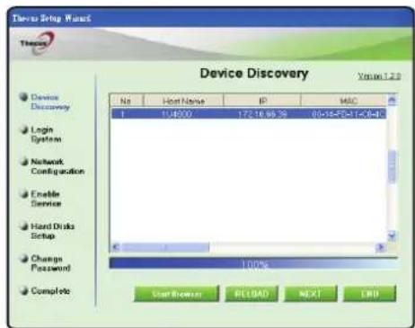
Task: Click the bullet icon beside Change Password
Action: pos(23,258)
